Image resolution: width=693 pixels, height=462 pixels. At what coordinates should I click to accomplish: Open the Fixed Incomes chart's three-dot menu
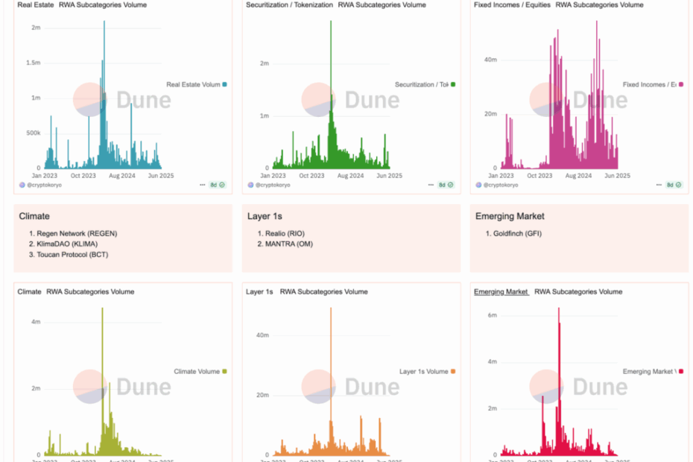pos(659,184)
